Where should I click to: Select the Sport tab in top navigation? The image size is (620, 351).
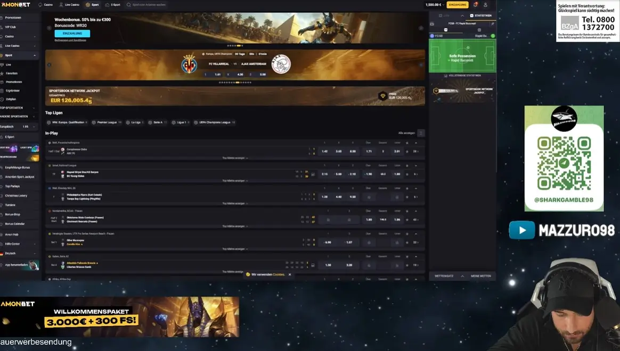pos(93,5)
